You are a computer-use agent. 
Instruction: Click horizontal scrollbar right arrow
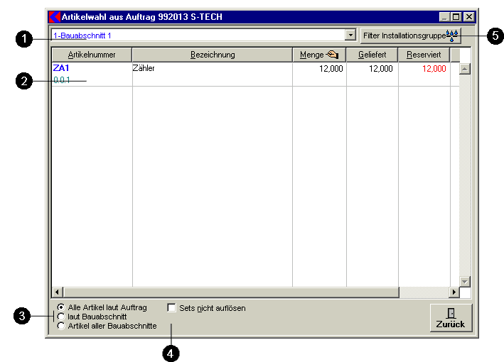(454, 292)
